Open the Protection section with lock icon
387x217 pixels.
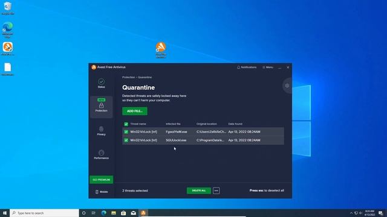pos(101,107)
